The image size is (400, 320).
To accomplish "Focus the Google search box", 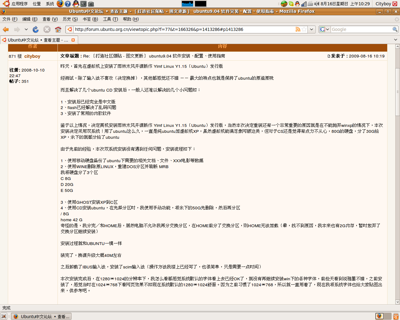I will point(361,29).
